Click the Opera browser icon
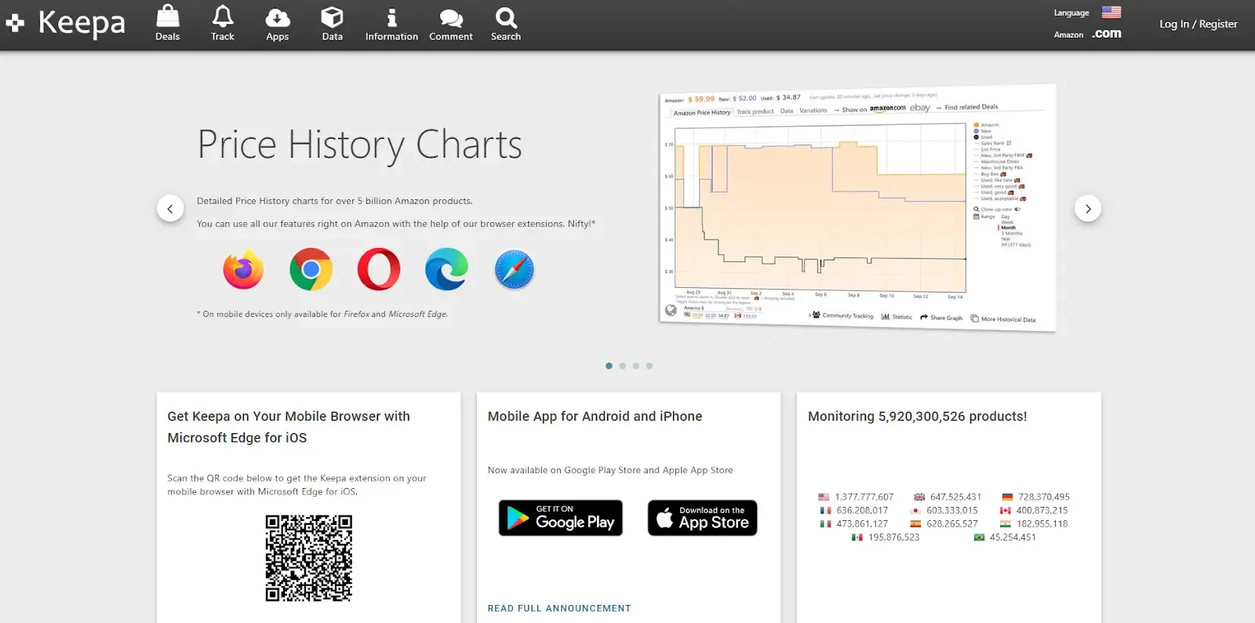Viewport: 1255px width, 623px height. click(379, 269)
